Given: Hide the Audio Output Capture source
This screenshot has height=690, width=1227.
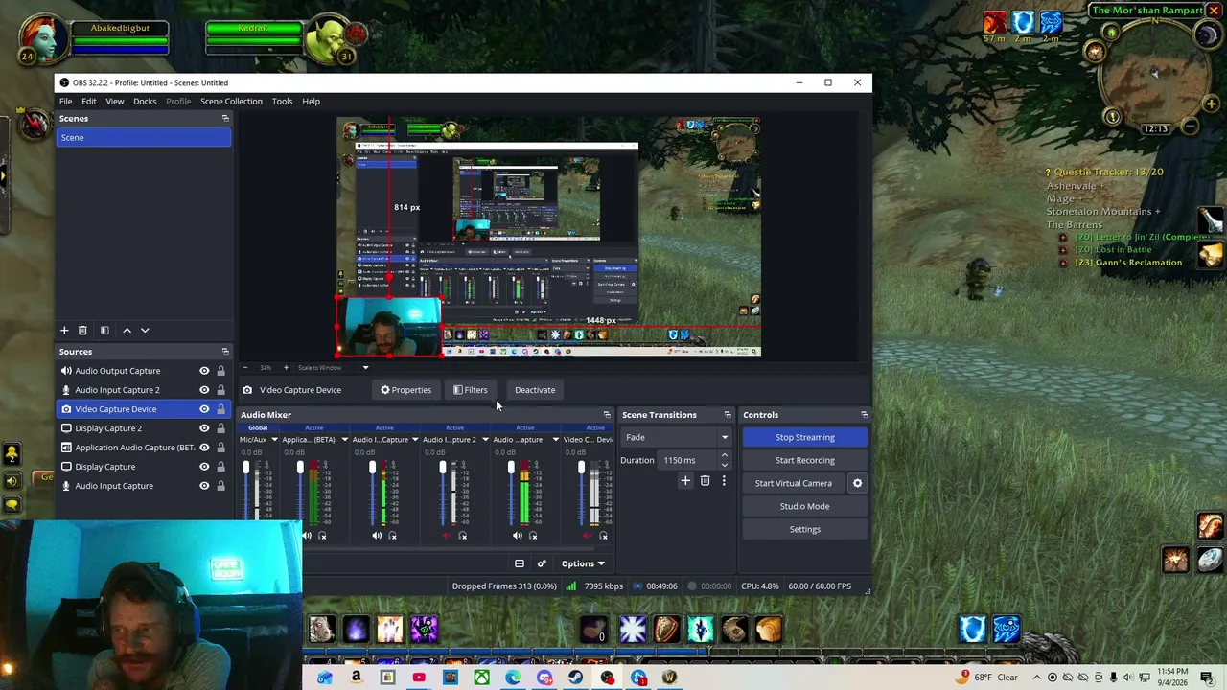Looking at the screenshot, I should (204, 371).
